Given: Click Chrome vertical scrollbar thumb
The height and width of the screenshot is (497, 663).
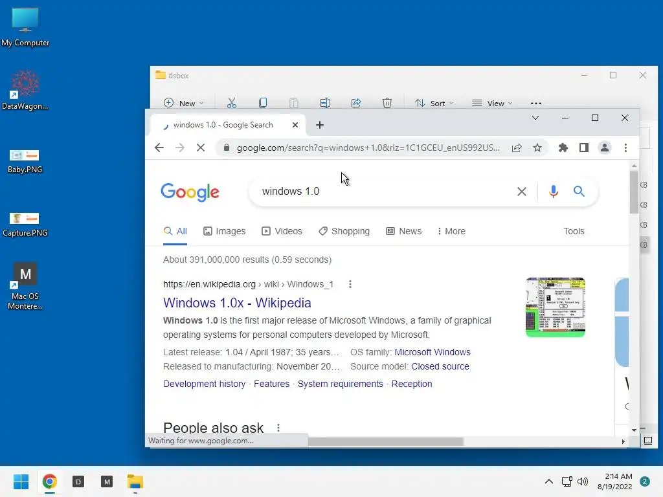Looking at the screenshot, I should 634,192.
